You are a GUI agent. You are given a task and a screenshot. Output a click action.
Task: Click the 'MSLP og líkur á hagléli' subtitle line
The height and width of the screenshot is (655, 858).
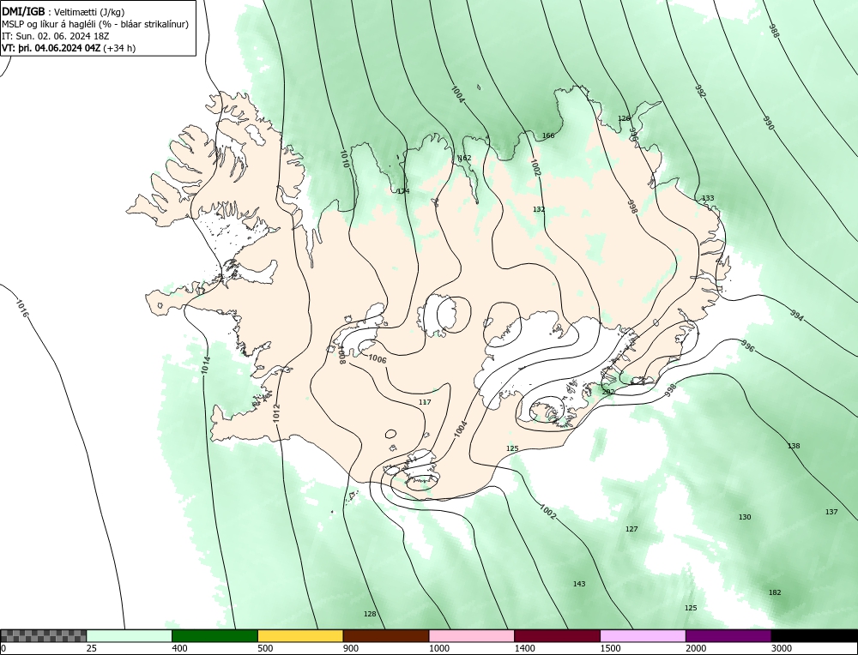tap(95, 24)
